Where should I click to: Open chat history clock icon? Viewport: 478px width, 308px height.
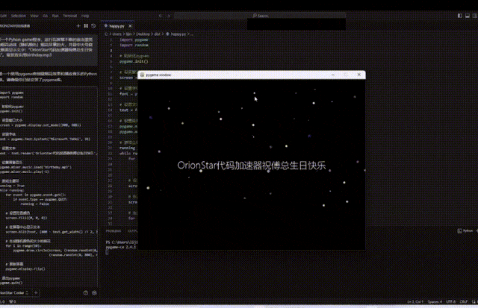click(x=93, y=26)
